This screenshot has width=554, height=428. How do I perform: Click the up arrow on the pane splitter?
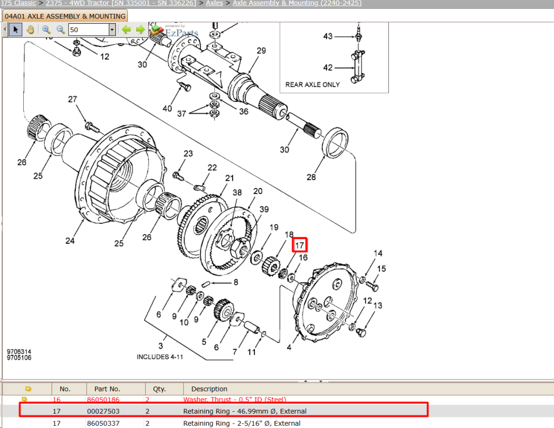click(x=305, y=381)
